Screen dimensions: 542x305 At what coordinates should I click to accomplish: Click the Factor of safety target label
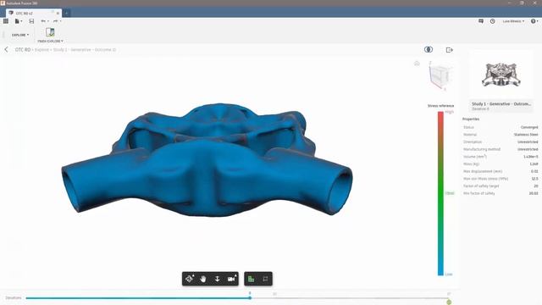[481, 186]
